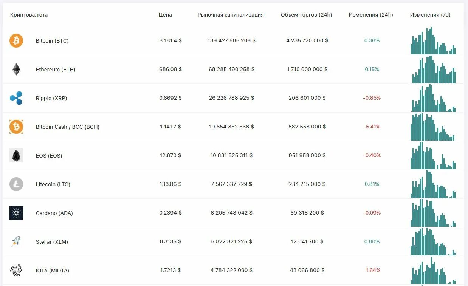The image size is (468, 286).
Task: Click the Stellar rocket logo icon
Action: coord(16,242)
